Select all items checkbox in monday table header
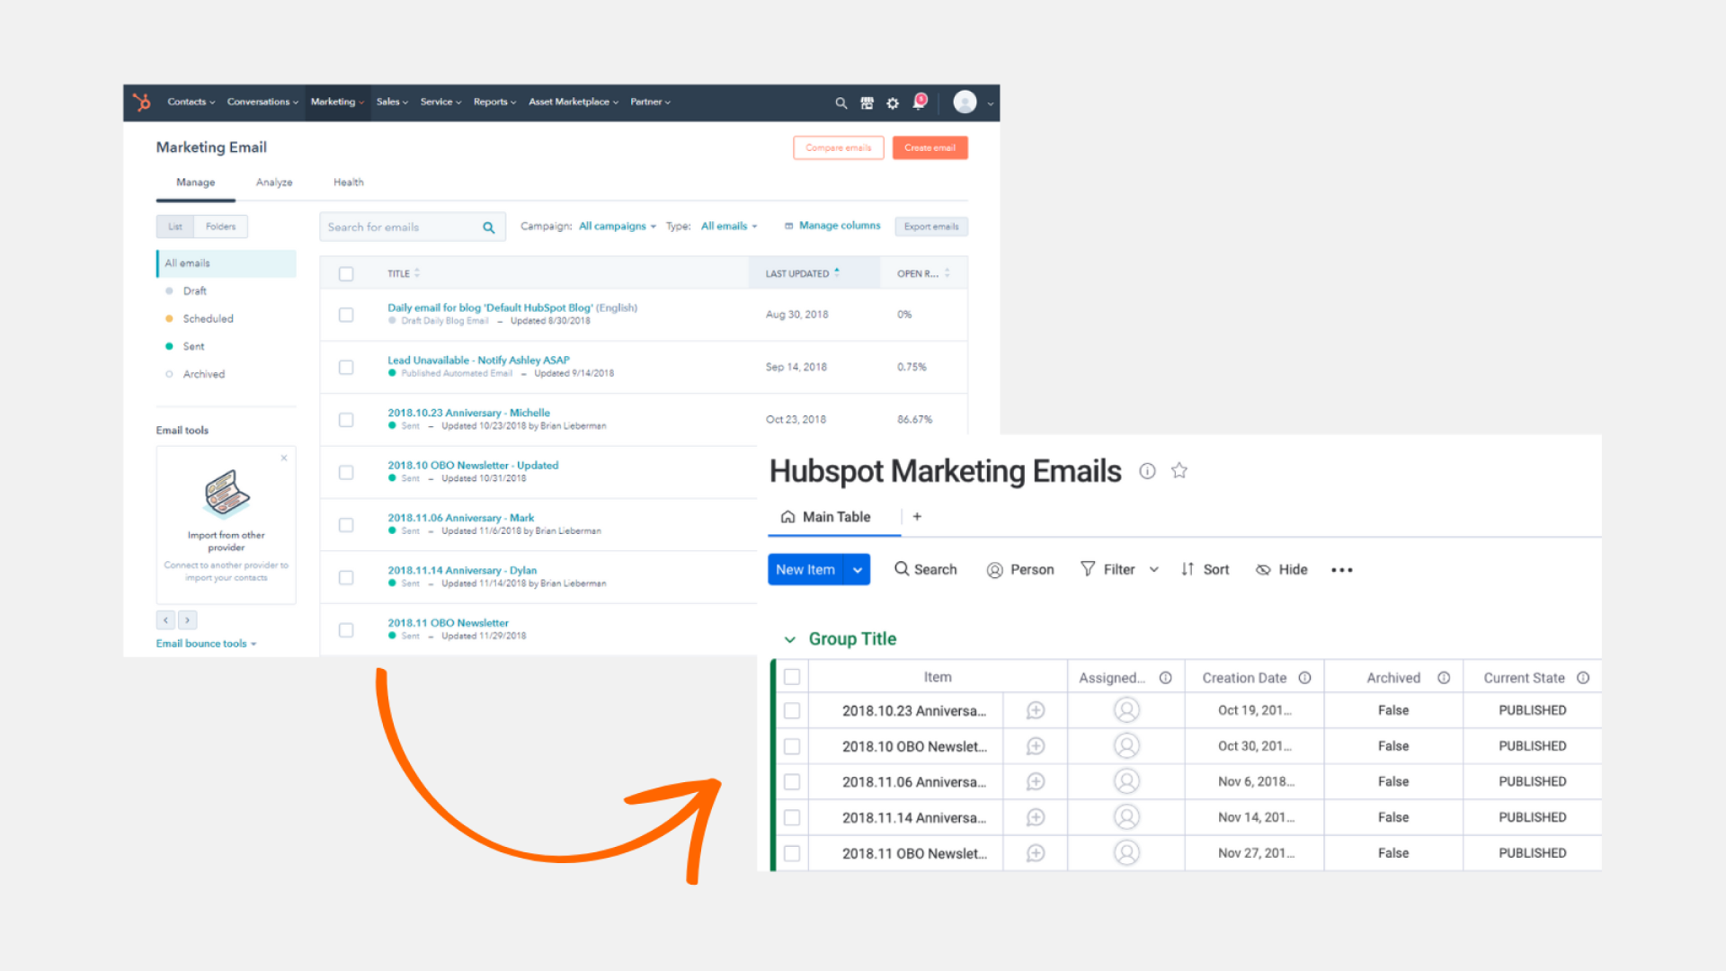Image resolution: width=1726 pixels, height=971 pixels. [792, 677]
